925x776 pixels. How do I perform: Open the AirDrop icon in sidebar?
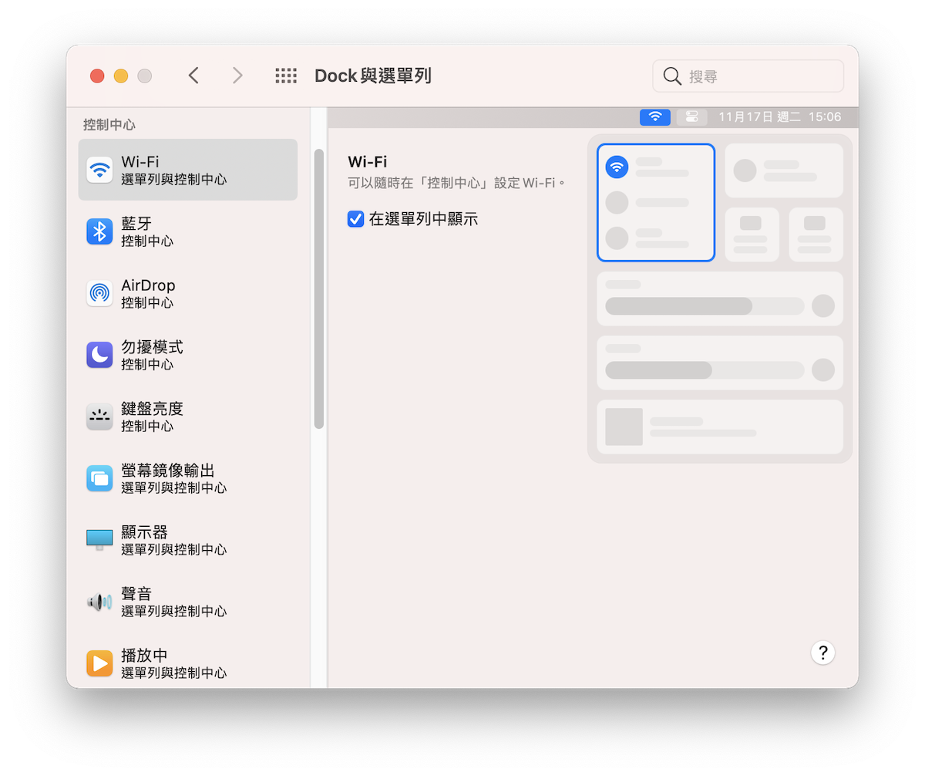tap(99, 293)
